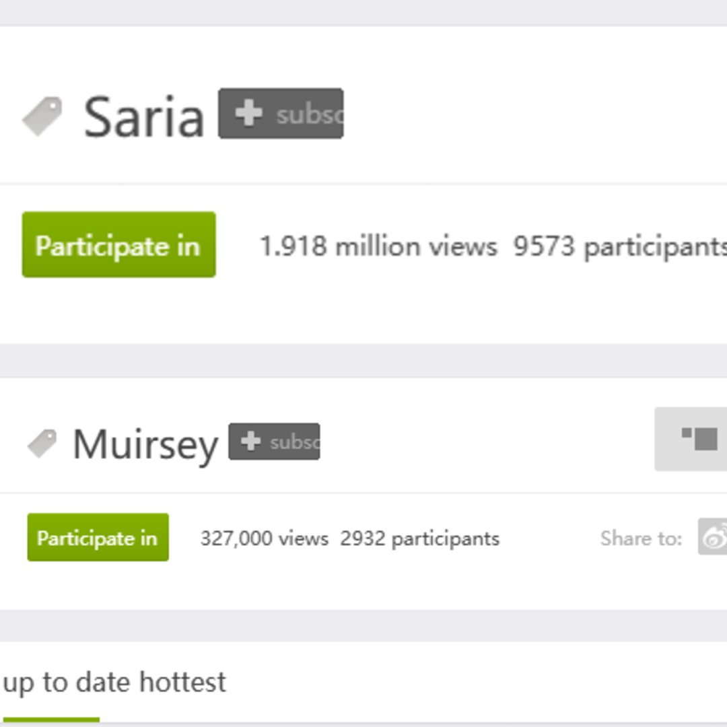Image resolution: width=727 pixels, height=727 pixels.
Task: Click Participate in under Saria
Action: point(118,245)
